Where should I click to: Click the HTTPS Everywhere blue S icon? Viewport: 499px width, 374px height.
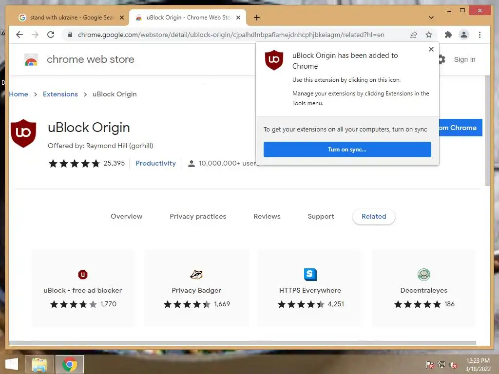click(x=310, y=275)
